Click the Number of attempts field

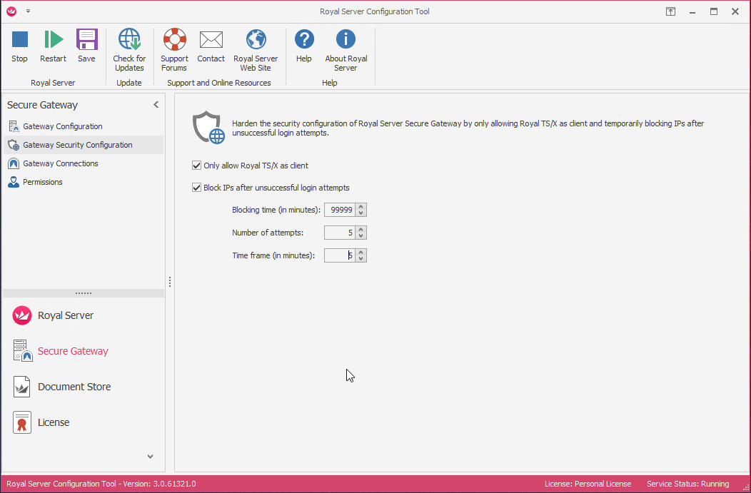point(340,233)
